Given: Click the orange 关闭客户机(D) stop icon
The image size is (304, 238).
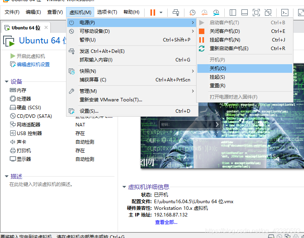Looking at the screenshot, I should (x=202, y=31).
